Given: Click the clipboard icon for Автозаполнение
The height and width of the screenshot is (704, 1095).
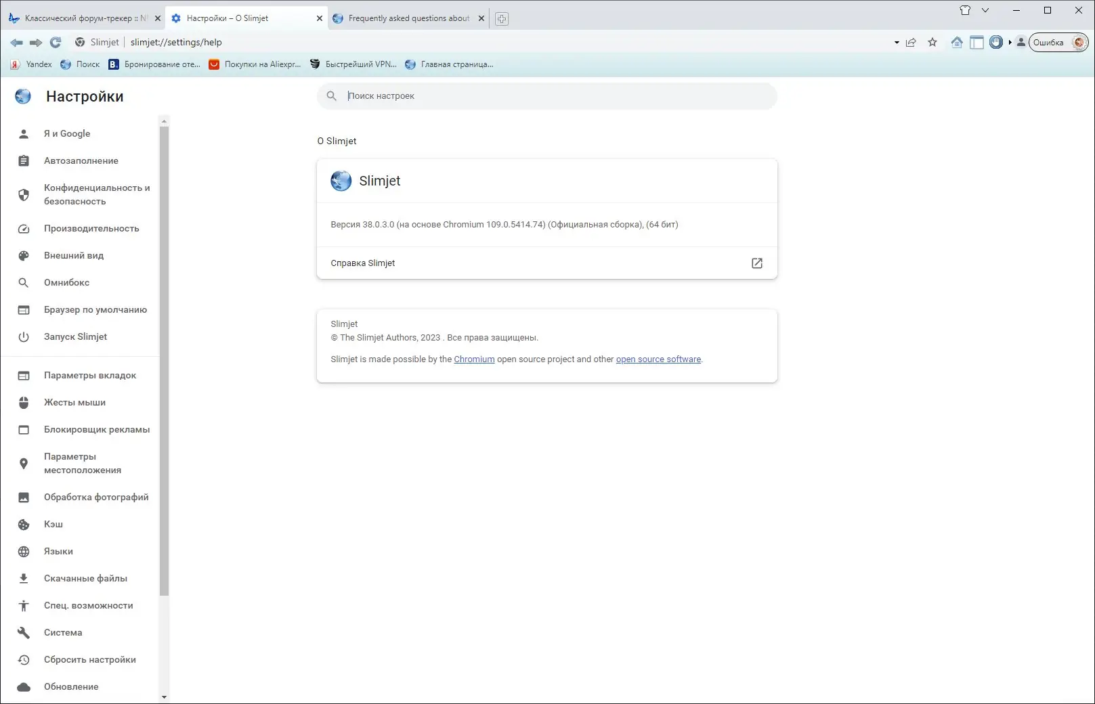Looking at the screenshot, I should pyautogui.click(x=24, y=161).
